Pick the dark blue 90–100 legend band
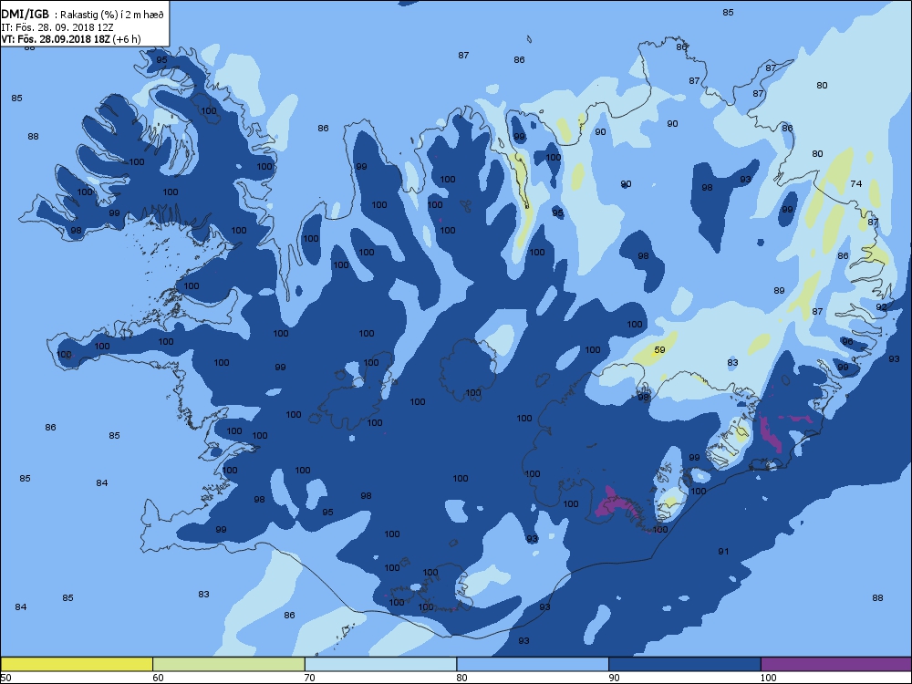The image size is (912, 684). point(685,664)
